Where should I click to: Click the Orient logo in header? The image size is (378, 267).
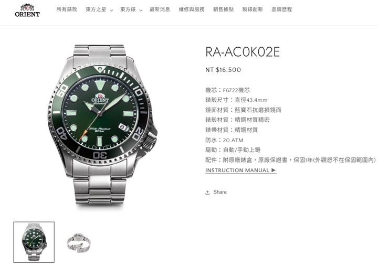(x=27, y=10)
